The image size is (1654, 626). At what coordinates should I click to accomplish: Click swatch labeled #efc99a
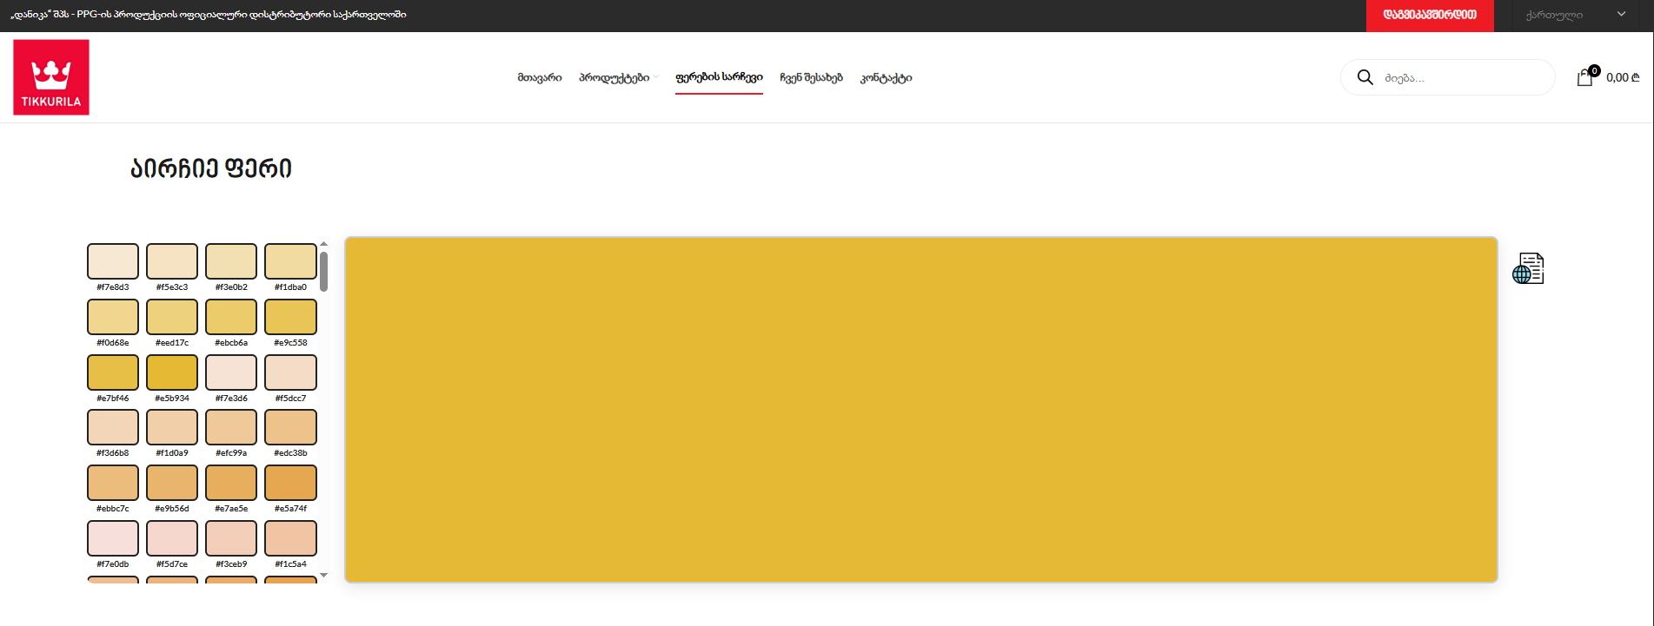click(231, 427)
